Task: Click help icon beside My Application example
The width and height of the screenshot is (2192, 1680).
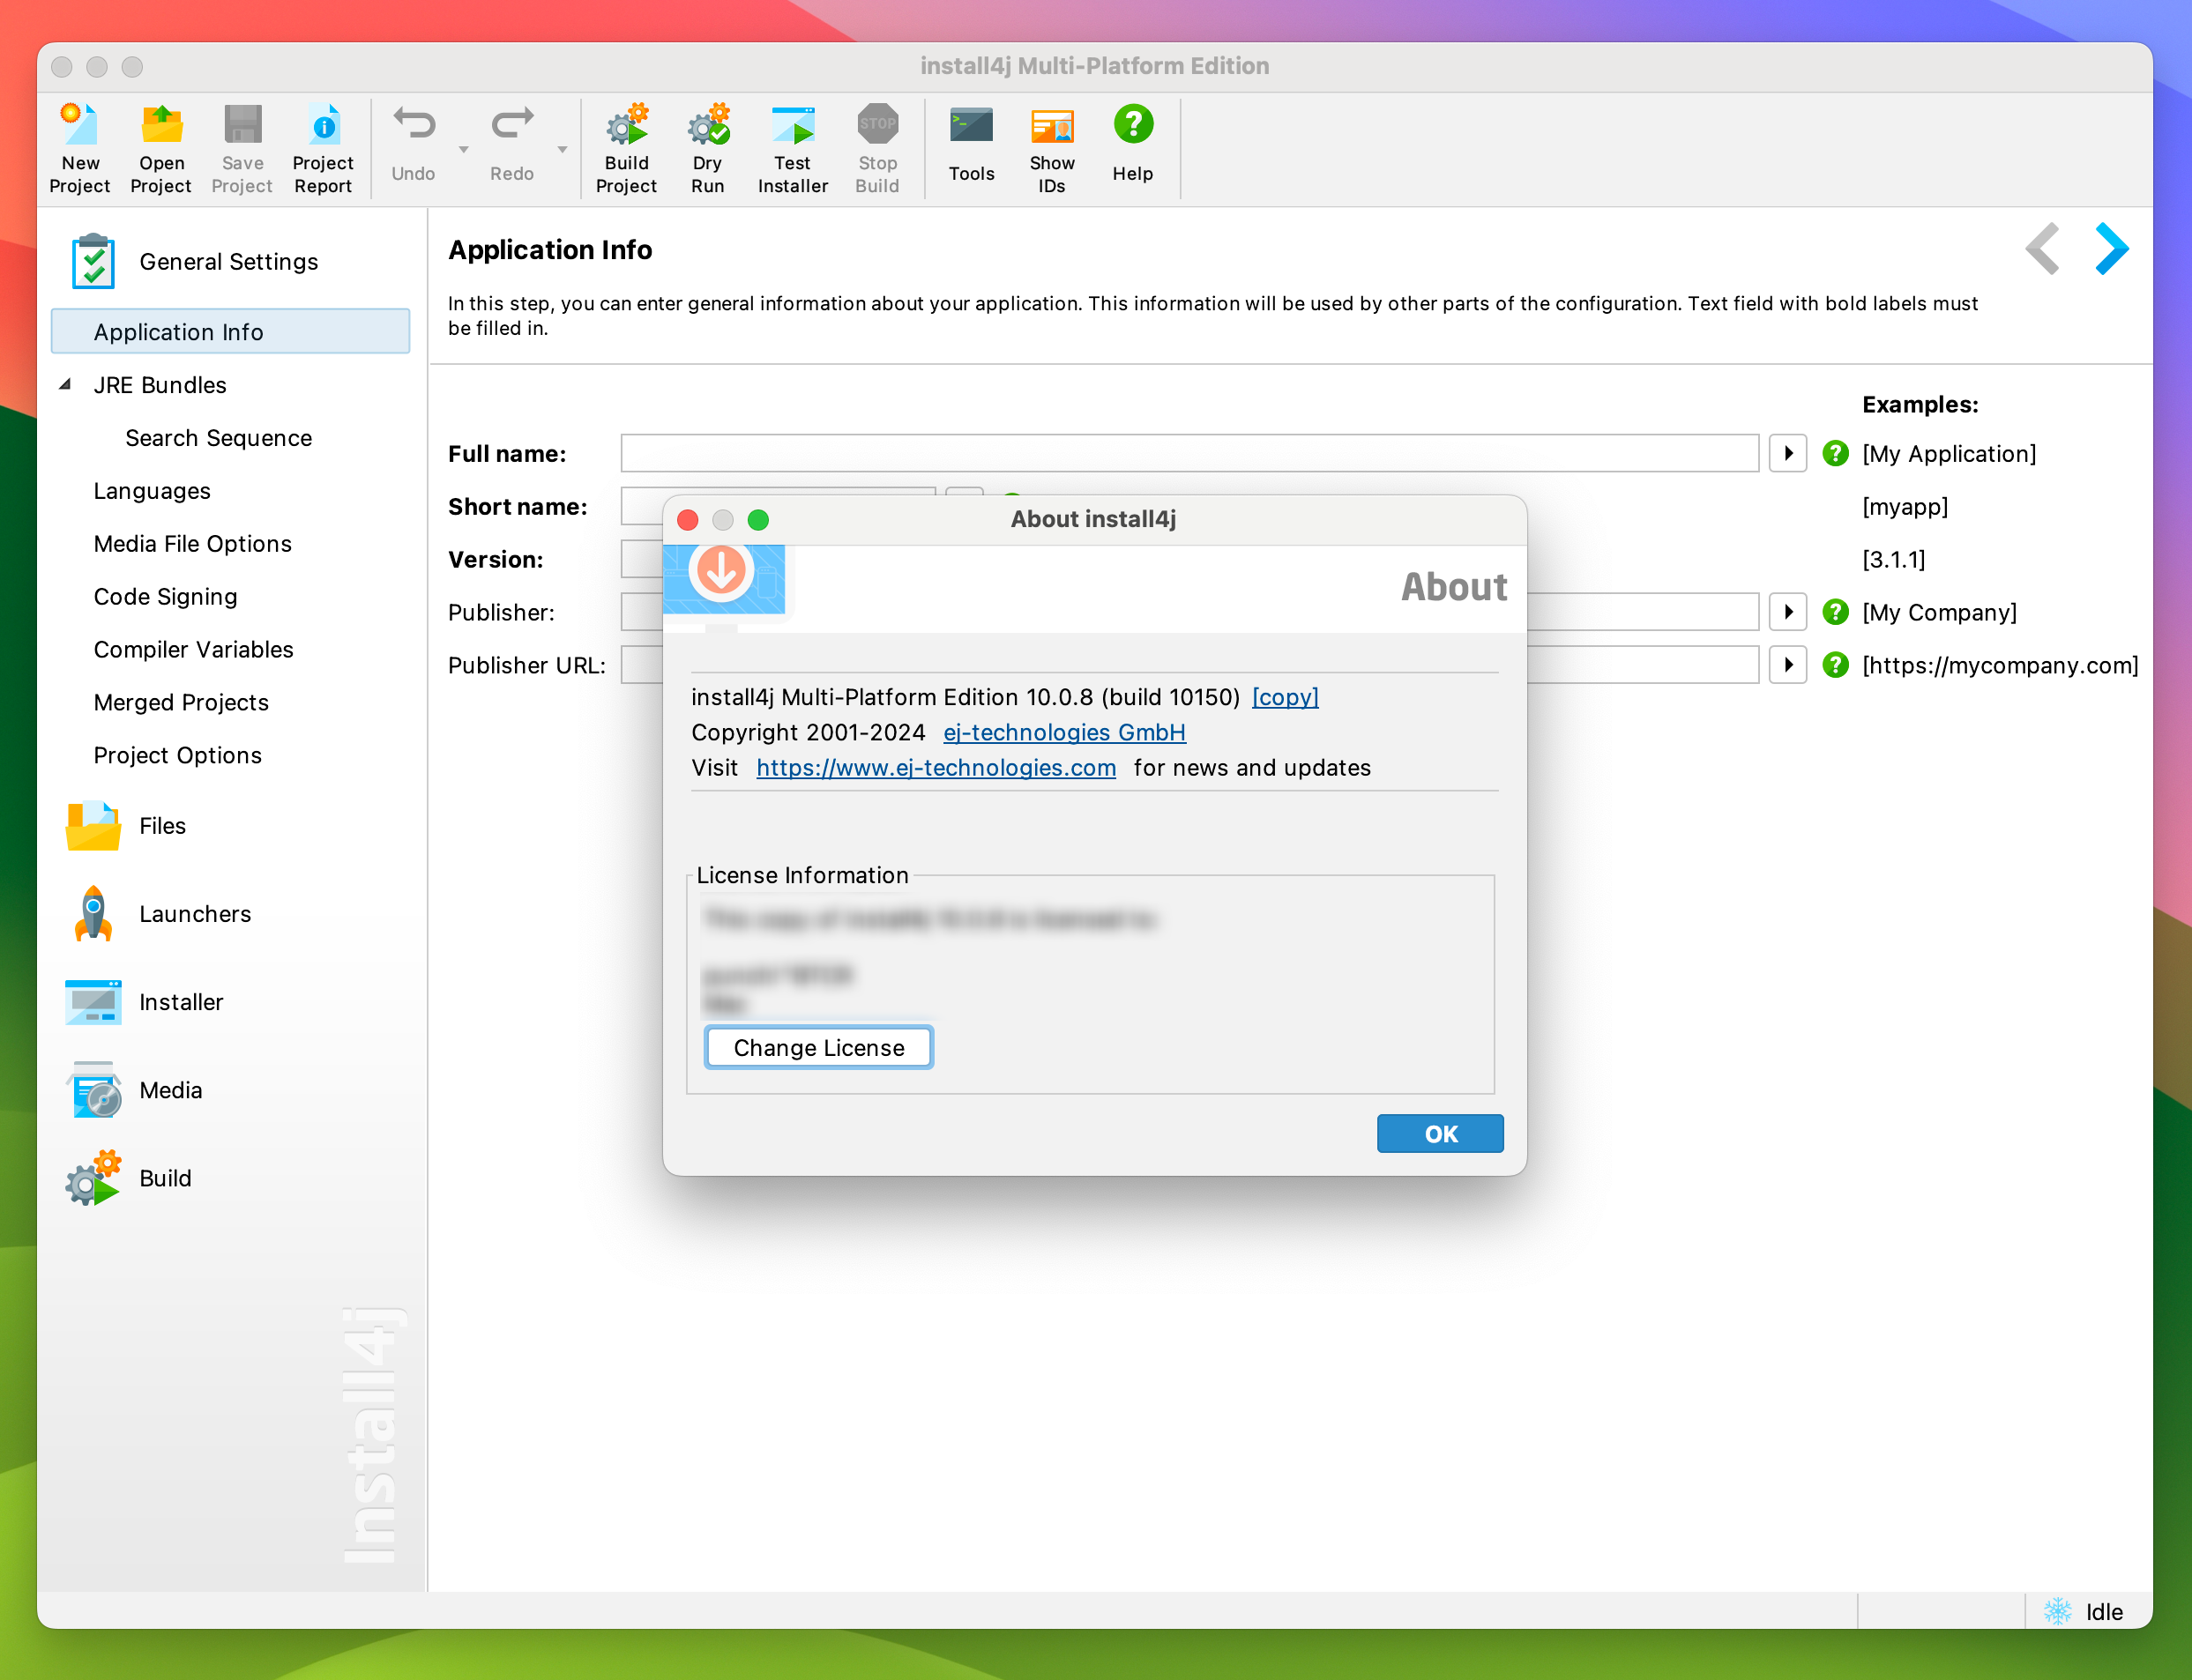Action: (1835, 454)
